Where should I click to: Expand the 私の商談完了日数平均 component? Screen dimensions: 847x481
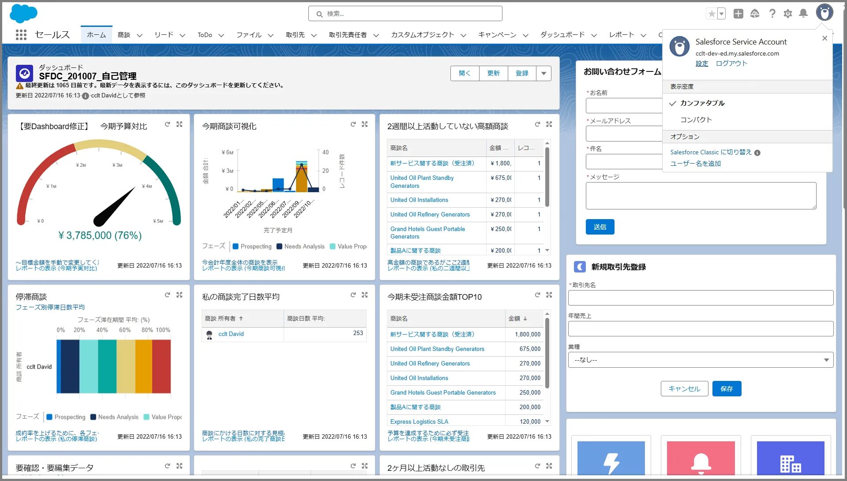(365, 295)
